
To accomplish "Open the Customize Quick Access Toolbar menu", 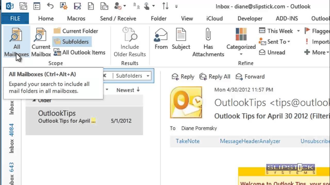I will point(176,6).
